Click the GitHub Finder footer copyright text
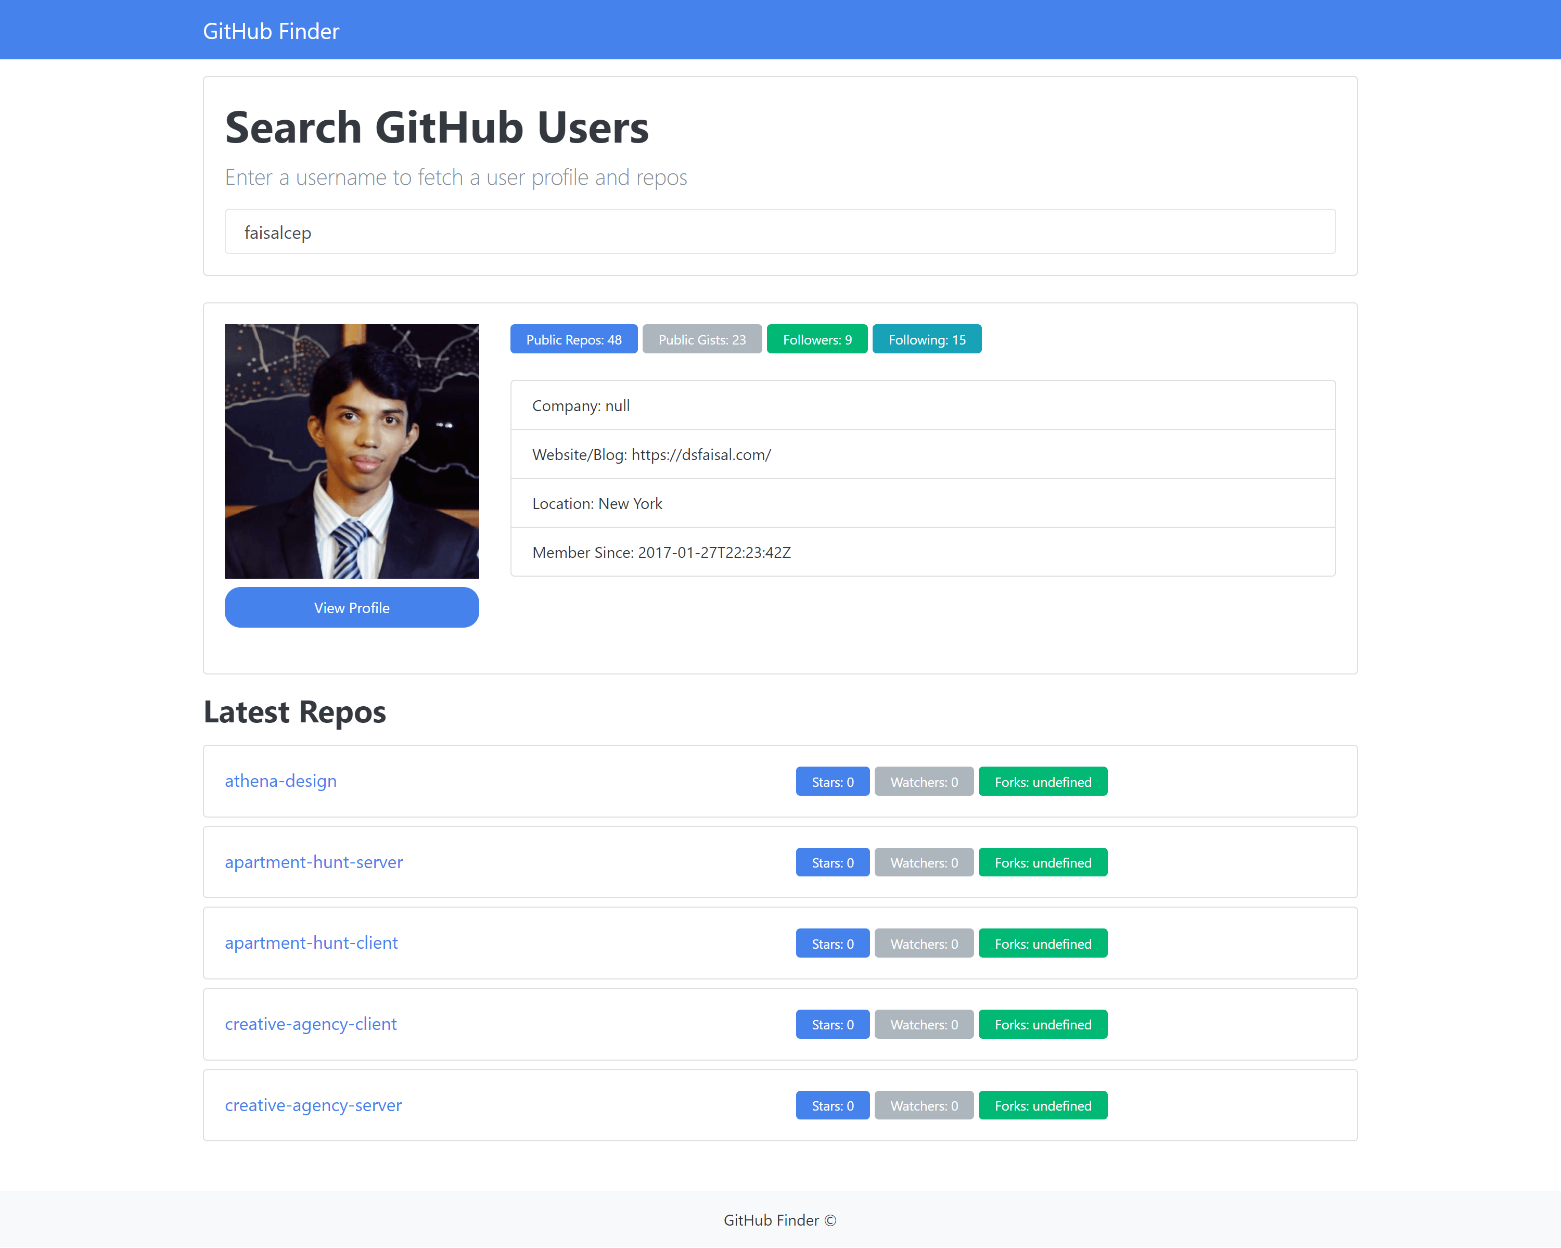 (780, 1220)
